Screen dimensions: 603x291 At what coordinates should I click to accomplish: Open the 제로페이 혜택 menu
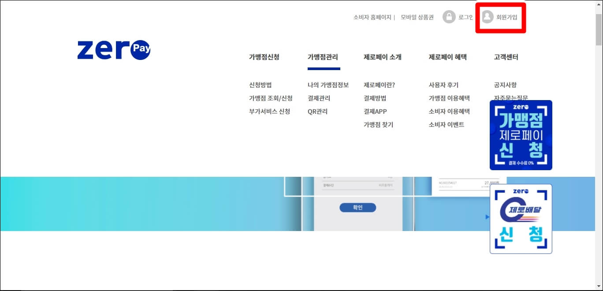[x=447, y=57]
